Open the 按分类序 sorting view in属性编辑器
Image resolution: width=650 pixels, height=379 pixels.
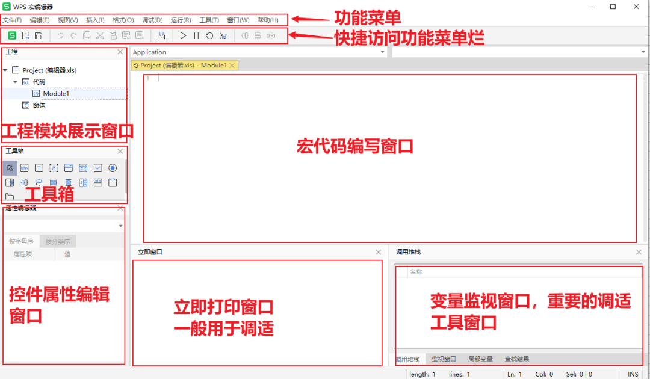click(x=57, y=241)
